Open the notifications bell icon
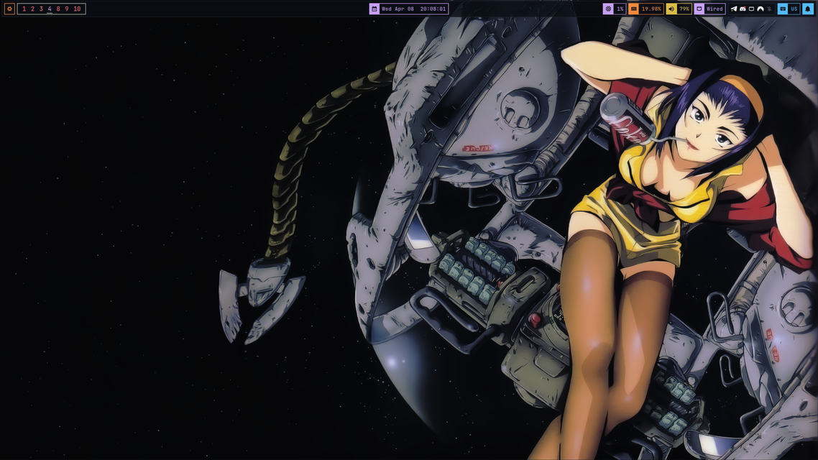The image size is (818, 460). pyautogui.click(x=807, y=9)
